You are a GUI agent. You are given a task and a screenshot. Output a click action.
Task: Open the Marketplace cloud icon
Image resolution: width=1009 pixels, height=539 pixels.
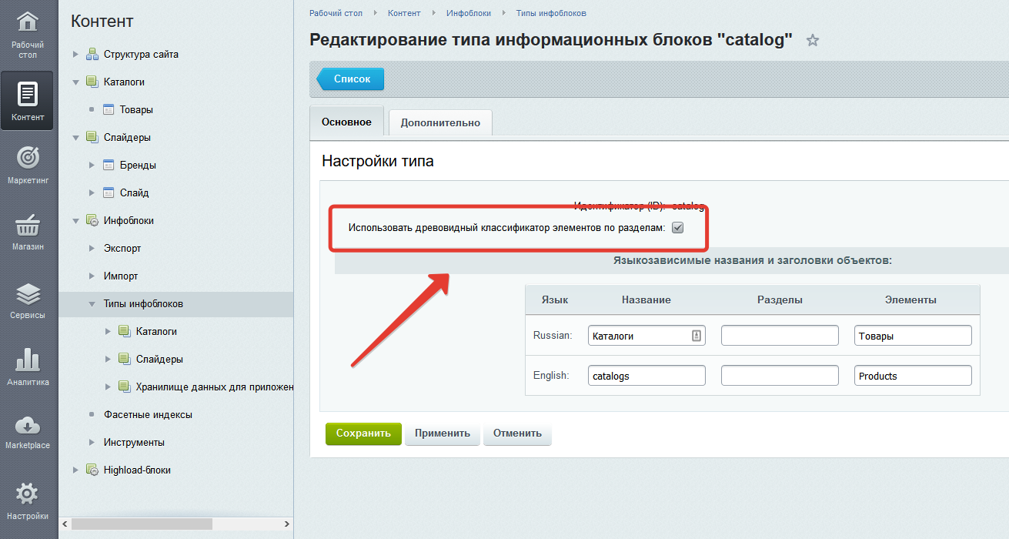(x=28, y=426)
